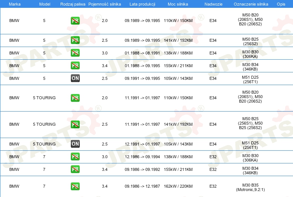Click the Marka column header
The width and height of the screenshot is (293, 197).
15,4
